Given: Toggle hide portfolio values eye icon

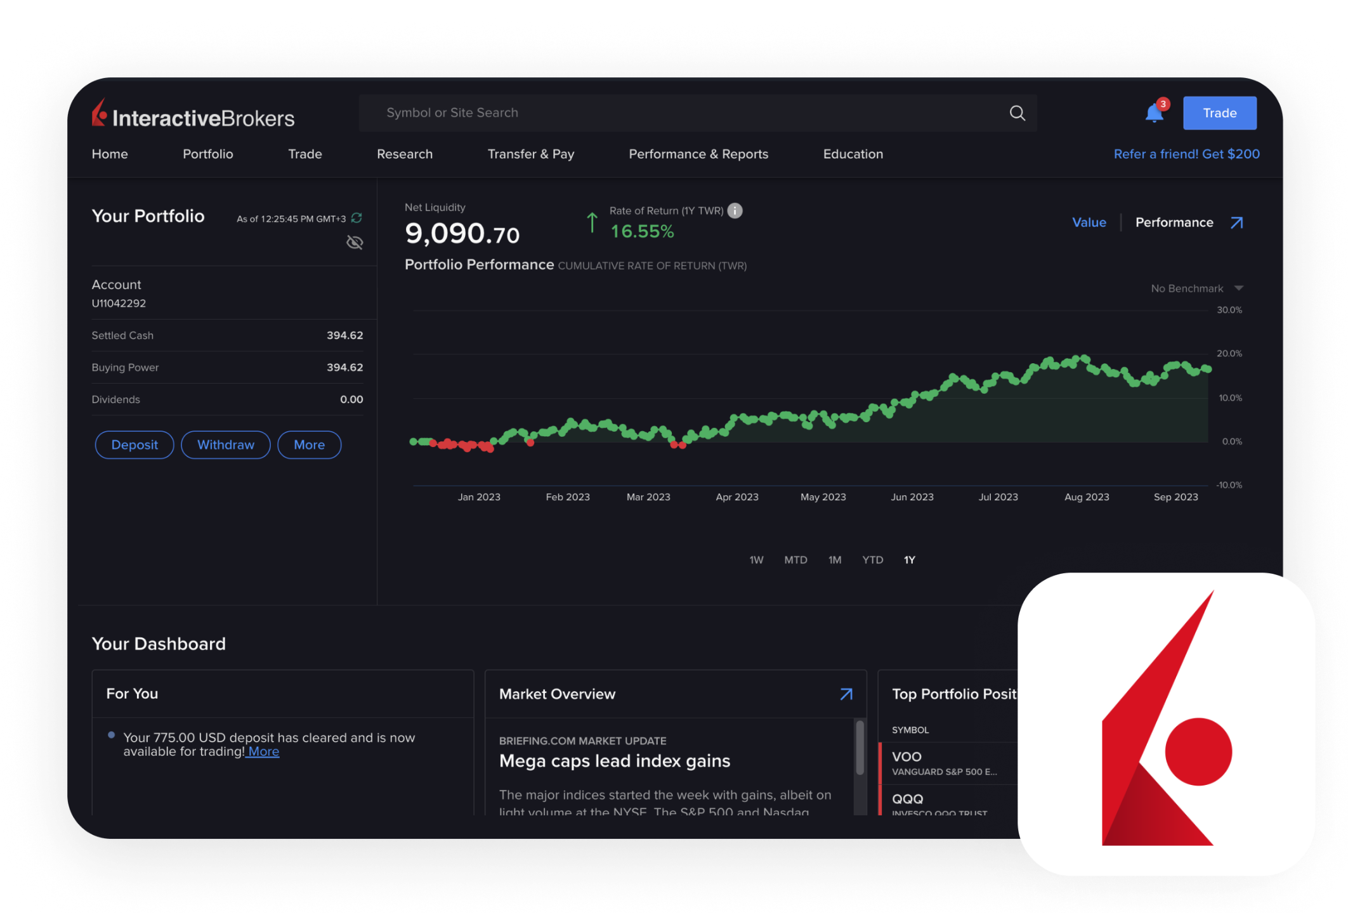Looking at the screenshot, I should coord(355,242).
